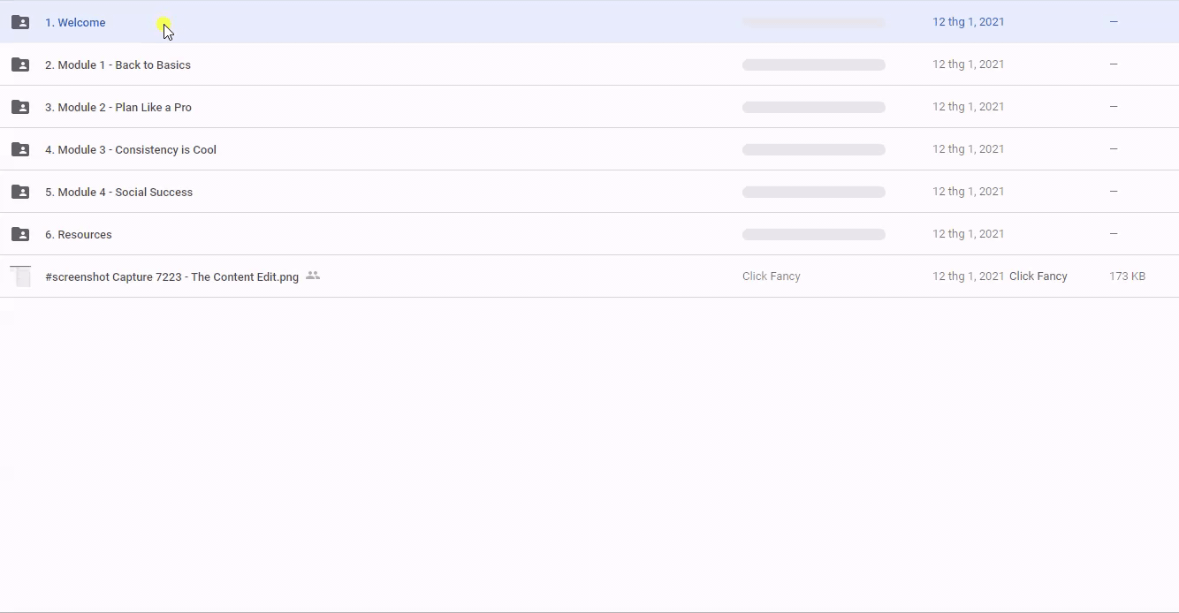Click the shared people icon next to screenshot file

[312, 276]
